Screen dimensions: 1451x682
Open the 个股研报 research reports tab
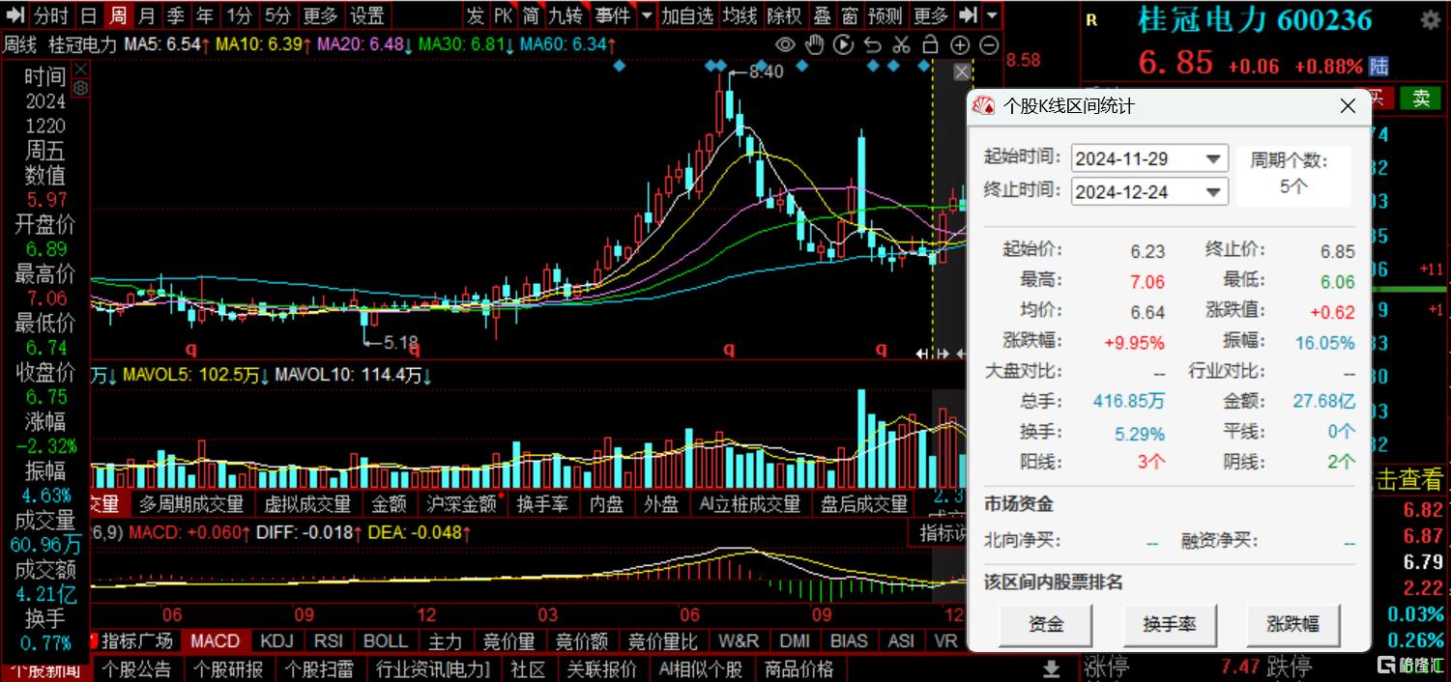point(227,668)
